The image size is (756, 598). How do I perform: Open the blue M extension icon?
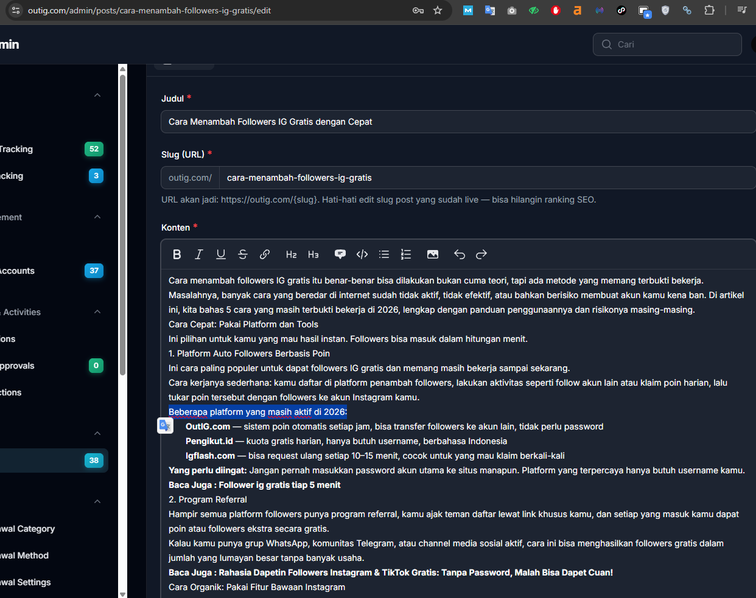point(468,10)
